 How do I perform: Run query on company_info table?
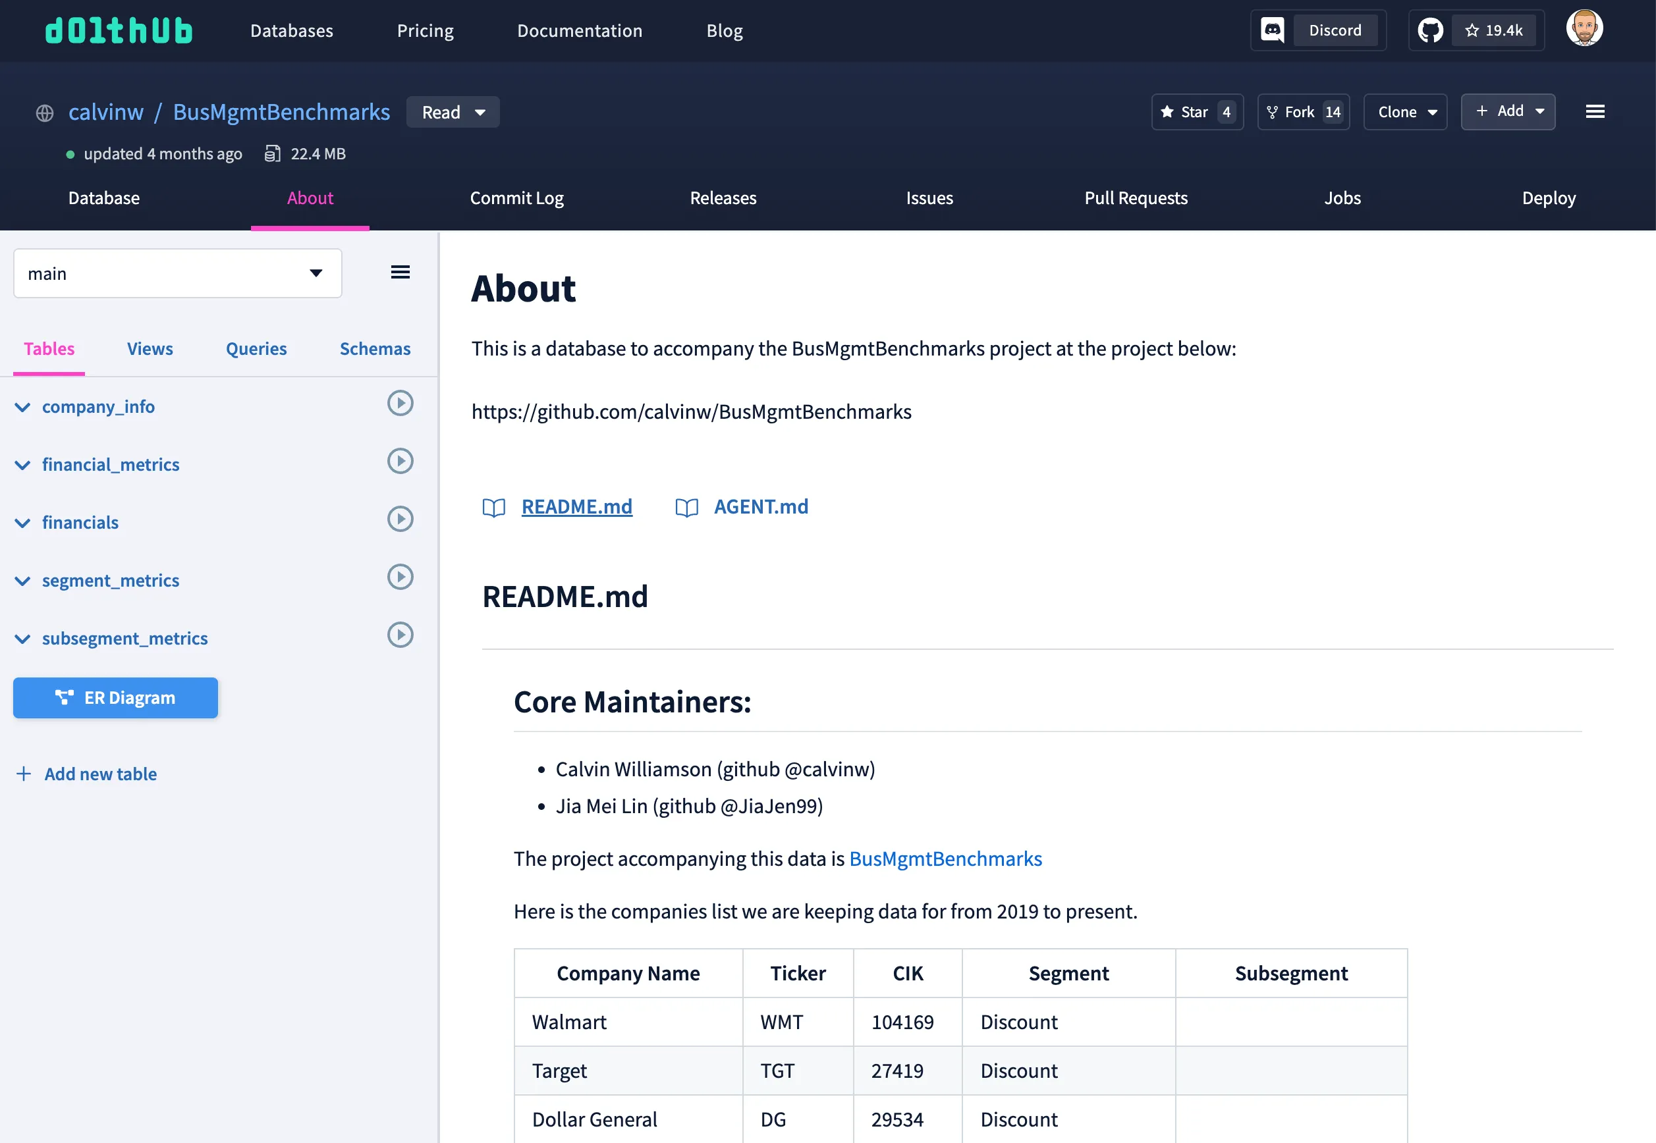click(400, 403)
